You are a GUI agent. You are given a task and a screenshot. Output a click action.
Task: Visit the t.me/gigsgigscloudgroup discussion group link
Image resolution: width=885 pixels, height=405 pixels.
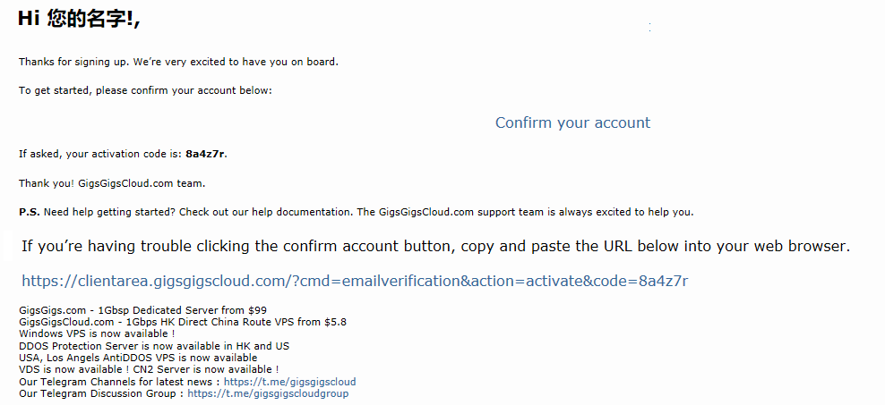[268, 393]
